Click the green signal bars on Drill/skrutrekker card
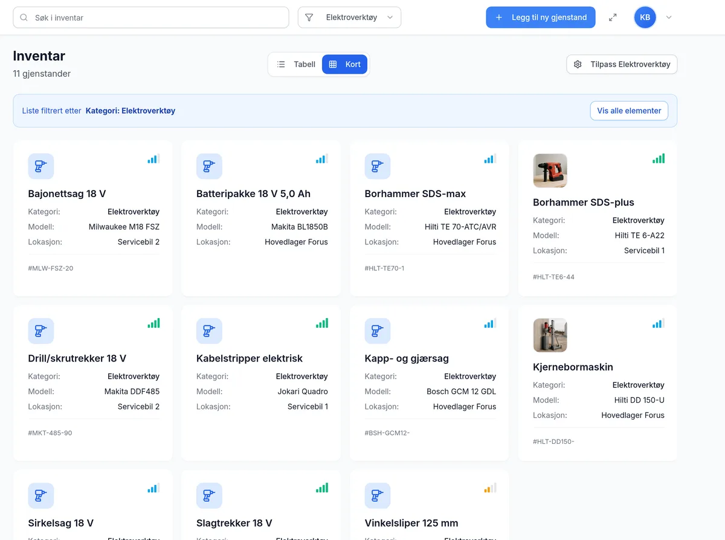Screen dimensions: 725x540 tap(153, 324)
